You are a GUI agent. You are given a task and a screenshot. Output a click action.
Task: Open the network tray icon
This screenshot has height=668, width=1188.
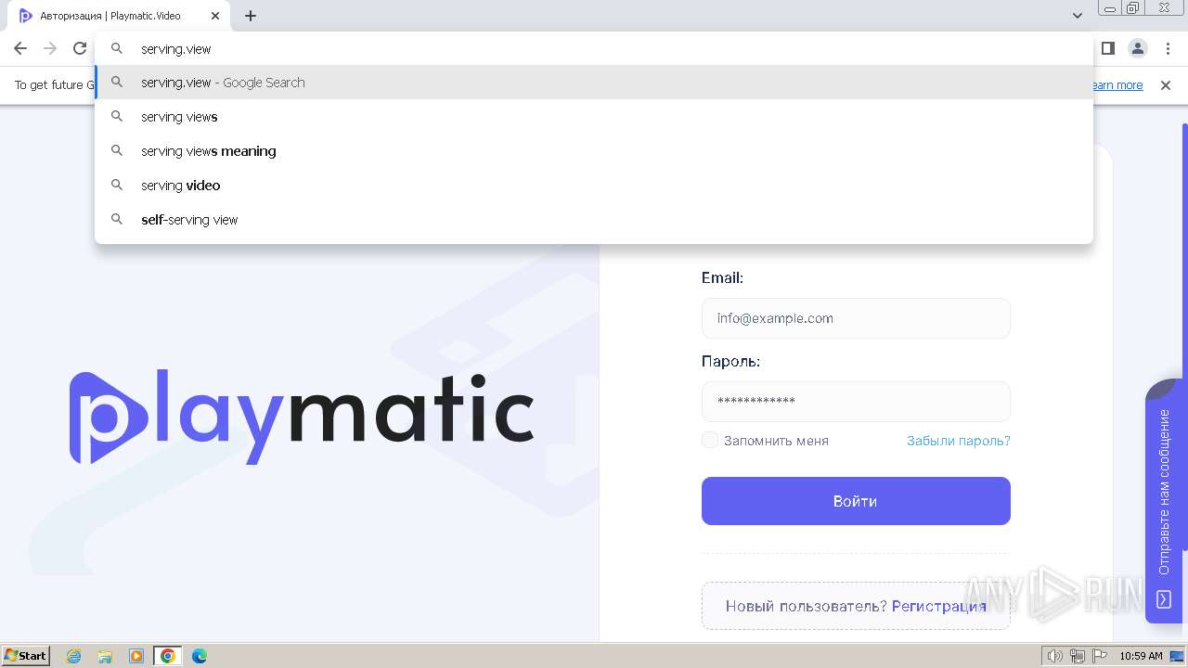(x=1078, y=656)
